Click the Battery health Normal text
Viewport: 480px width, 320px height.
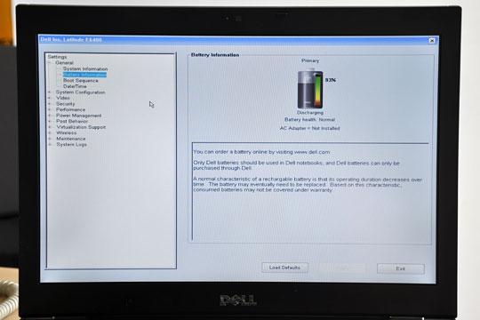[310, 120]
